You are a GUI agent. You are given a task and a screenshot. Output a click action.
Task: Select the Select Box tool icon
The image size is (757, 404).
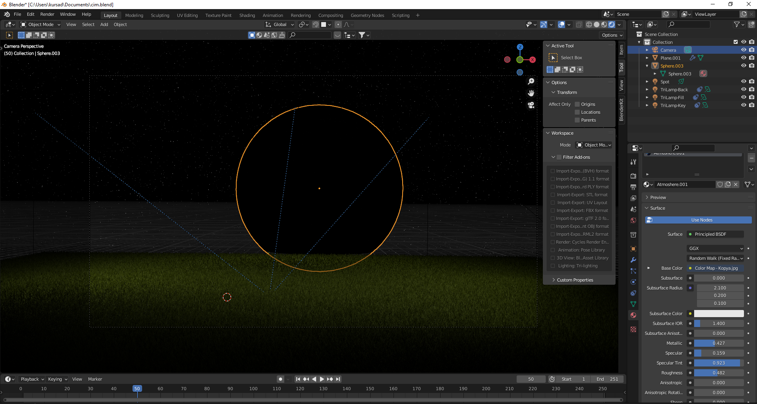553,58
